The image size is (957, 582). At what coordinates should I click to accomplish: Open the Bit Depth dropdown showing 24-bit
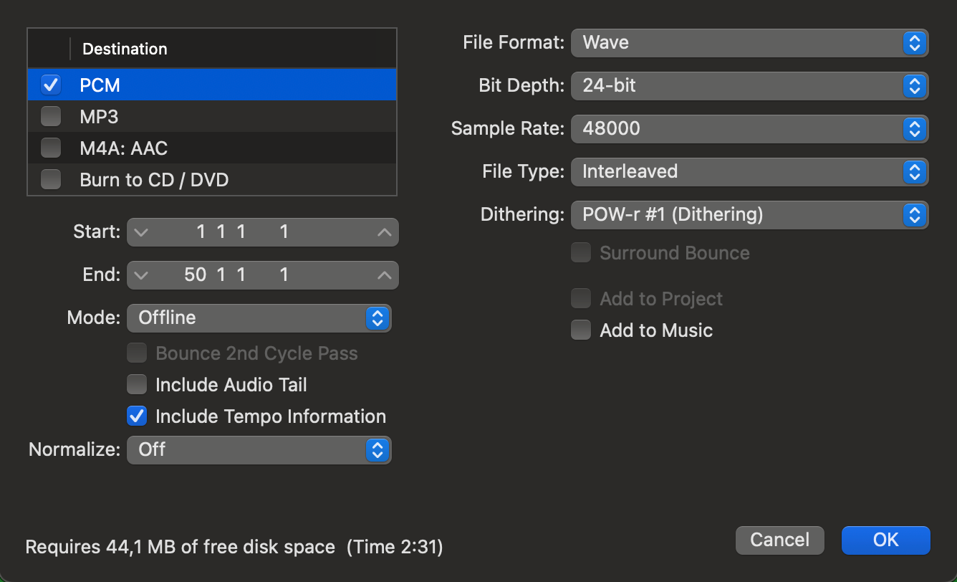point(749,86)
